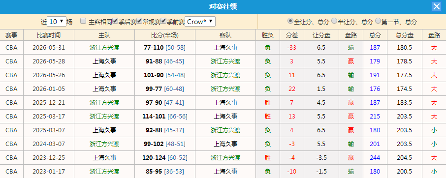
Task: Click the date 2023-01-17
Action: pos(49,172)
